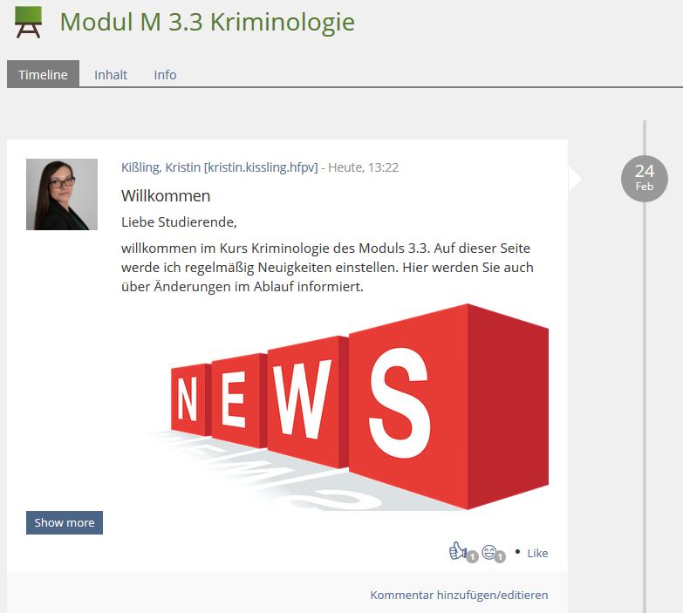Click the thumbs-up reaction icon
The image size is (683, 613).
(x=458, y=551)
